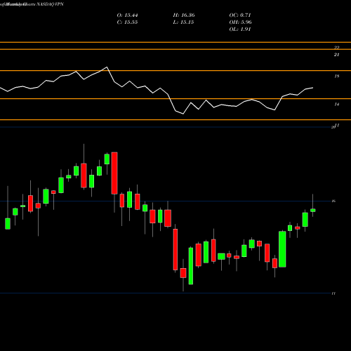This screenshot has height=351, width=351.
Task: Click the 16 price label on the candlestick axis
Action: tap(333, 201)
